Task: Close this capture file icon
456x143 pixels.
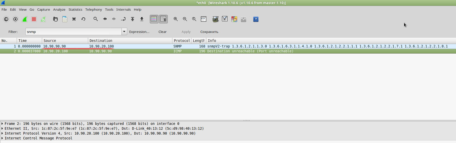Action: [74, 19]
